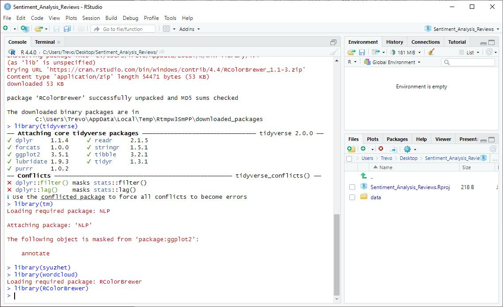Open the import dataset dropdown arrow
The width and height of the screenshot is (503, 307).
pos(383,53)
